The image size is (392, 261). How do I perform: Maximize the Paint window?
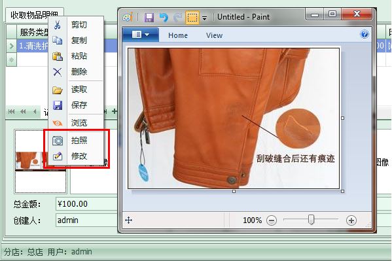[332, 14]
